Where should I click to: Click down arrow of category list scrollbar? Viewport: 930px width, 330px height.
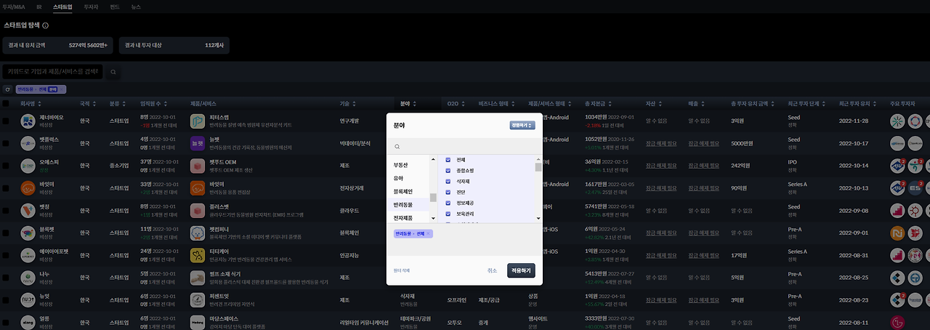point(433,218)
